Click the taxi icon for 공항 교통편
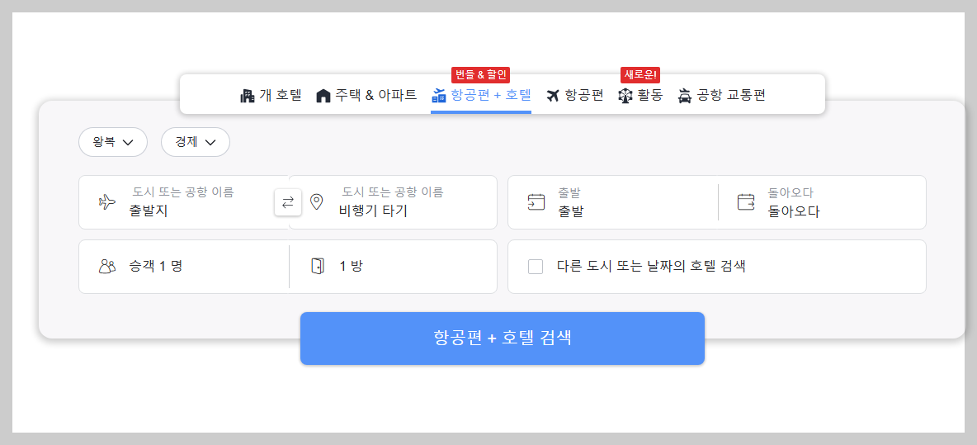Screen dimensions: 977x445 click(685, 96)
